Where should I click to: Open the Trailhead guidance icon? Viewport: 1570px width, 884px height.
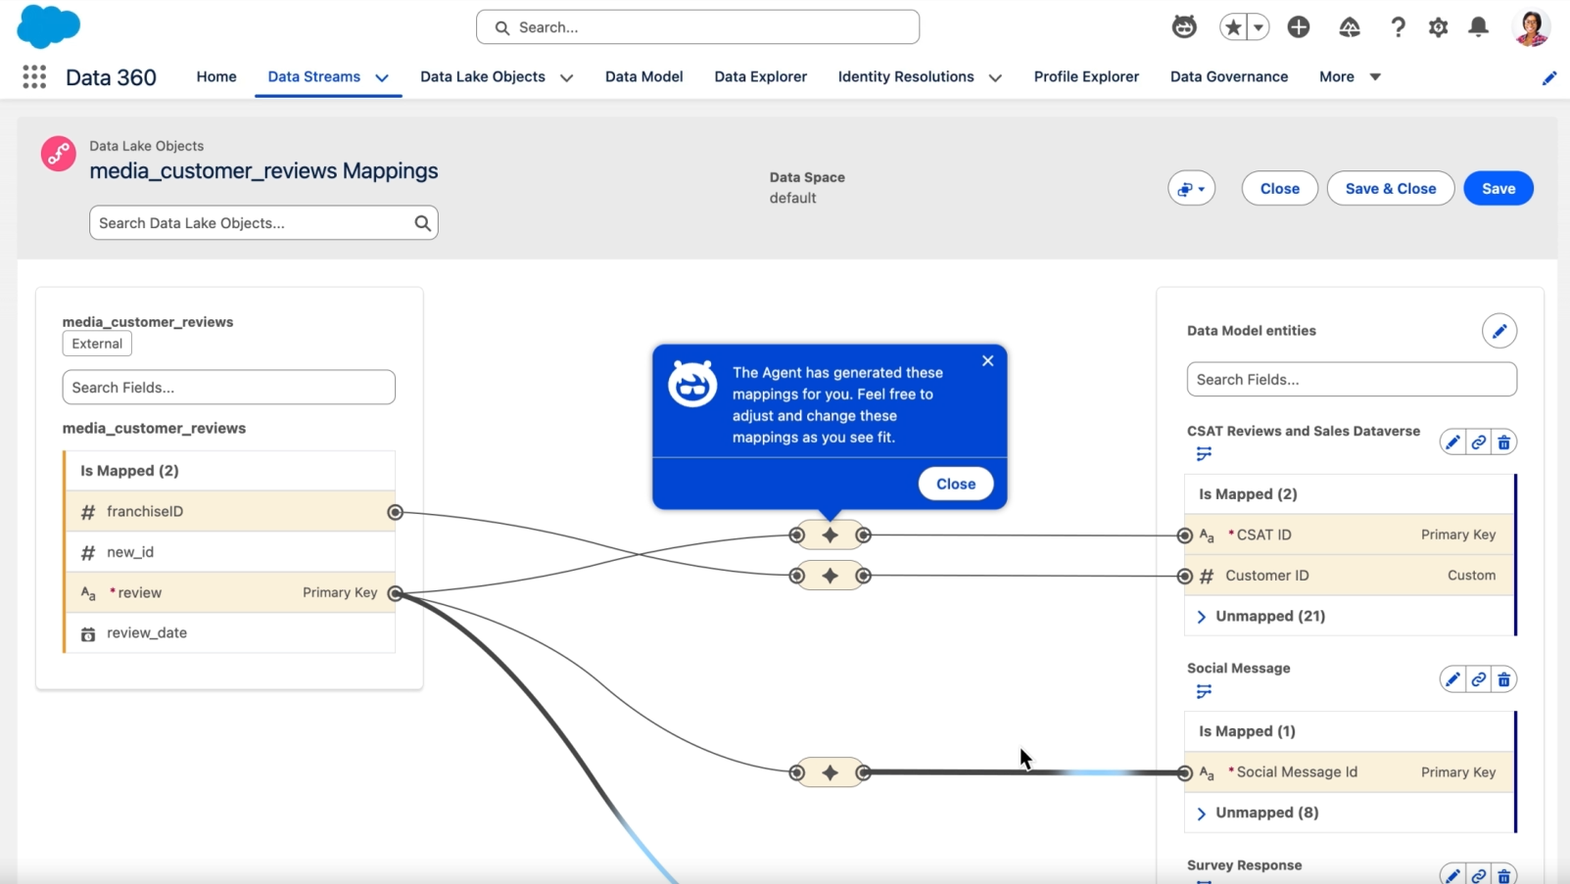[1350, 27]
